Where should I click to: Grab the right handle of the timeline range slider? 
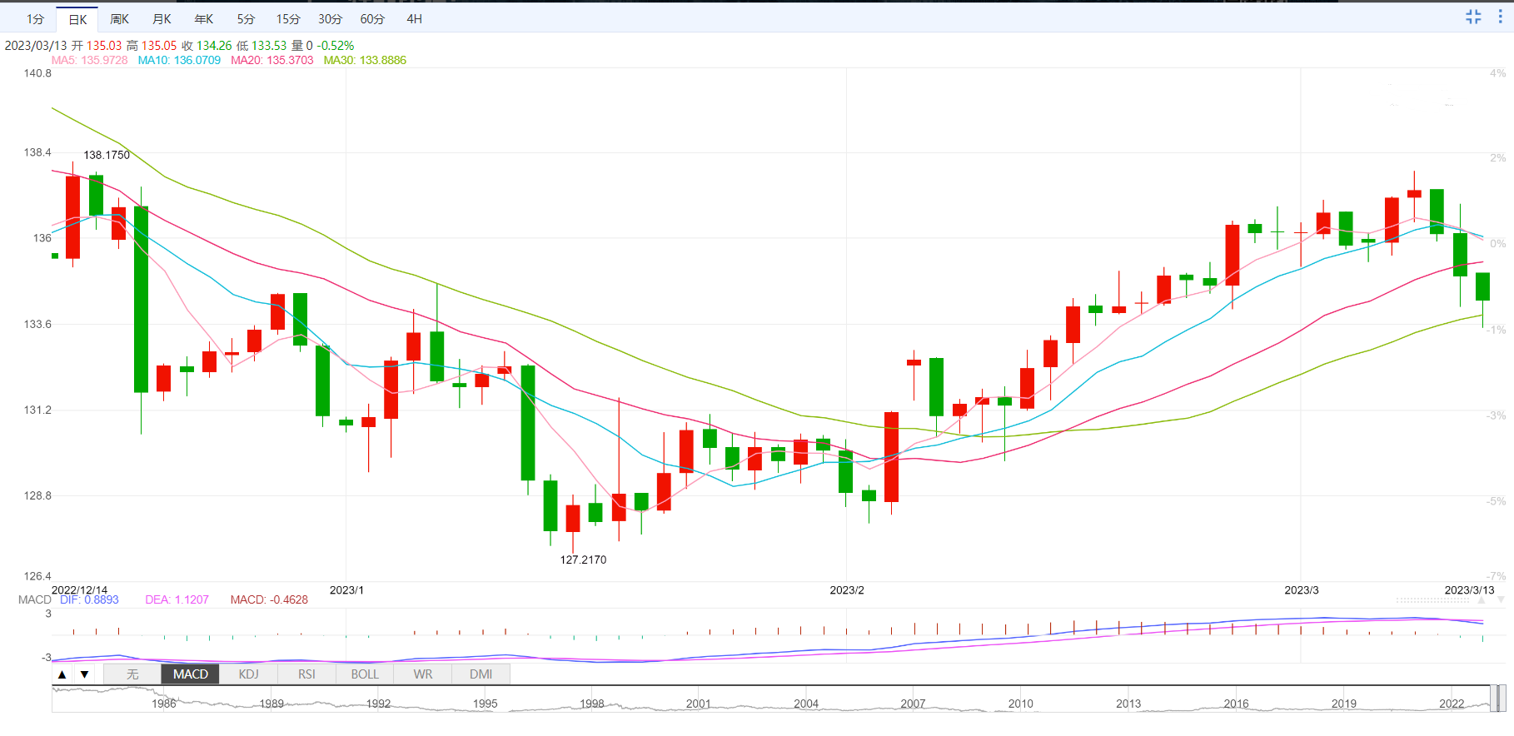pyautogui.click(x=1502, y=699)
